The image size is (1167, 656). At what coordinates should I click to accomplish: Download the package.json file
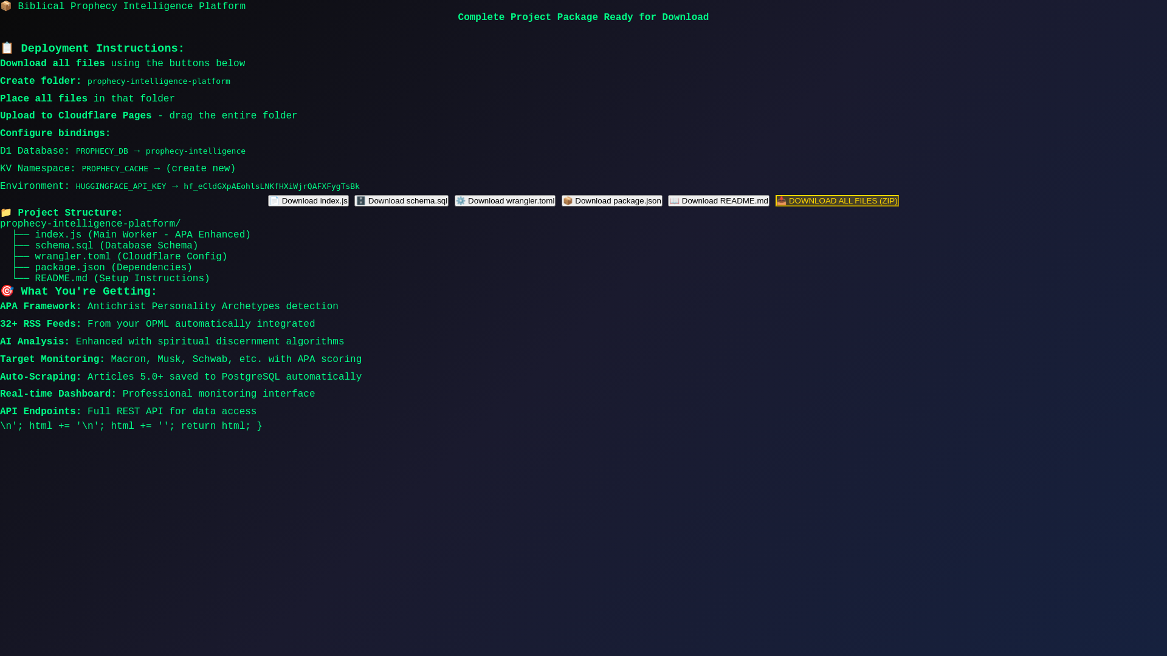pos(612,201)
